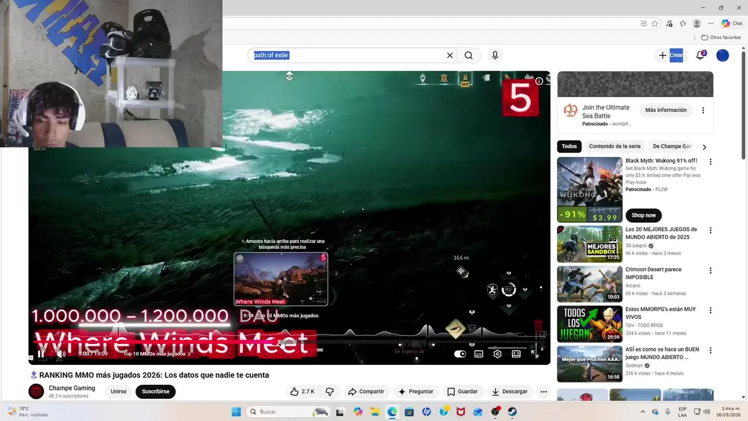Join the channel with Unirse
The image size is (748, 421).
pyautogui.click(x=119, y=392)
